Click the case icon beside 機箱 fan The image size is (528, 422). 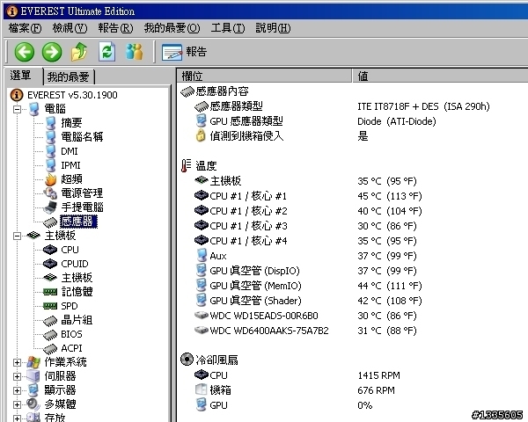(201, 389)
